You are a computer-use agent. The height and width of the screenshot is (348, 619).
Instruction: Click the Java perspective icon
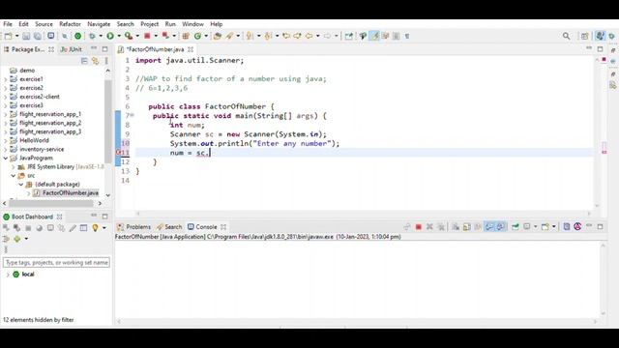[600, 36]
